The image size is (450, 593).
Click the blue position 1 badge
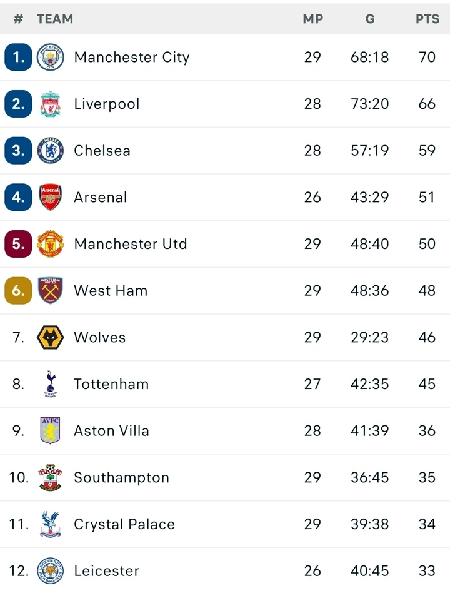(x=18, y=58)
